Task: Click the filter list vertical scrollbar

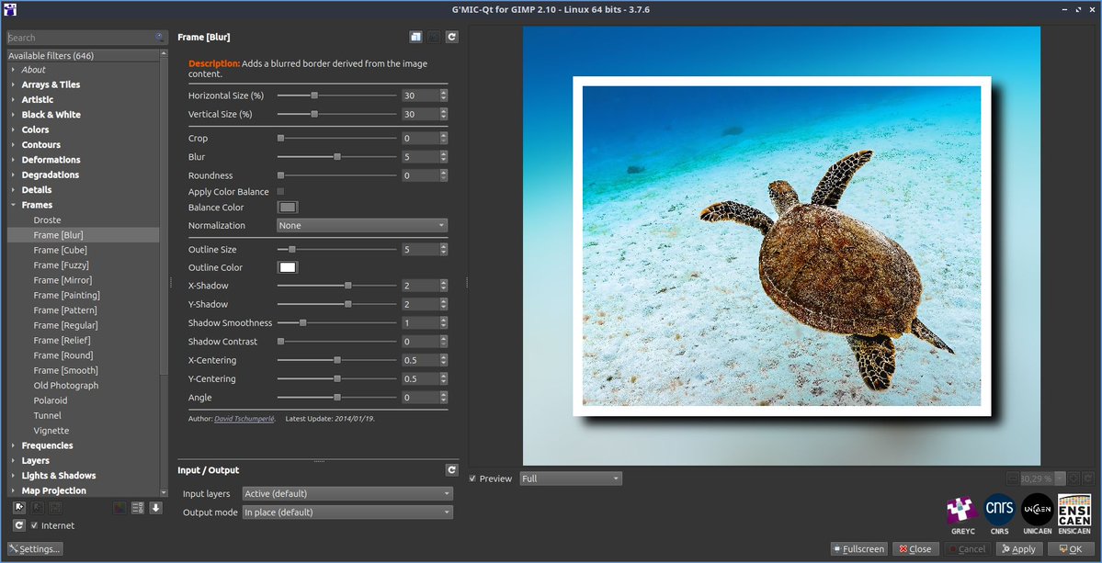Action: click(164, 274)
